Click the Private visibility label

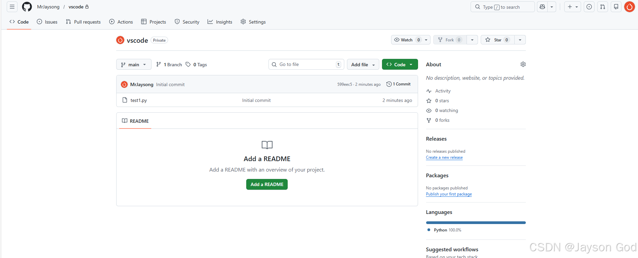pyautogui.click(x=159, y=40)
